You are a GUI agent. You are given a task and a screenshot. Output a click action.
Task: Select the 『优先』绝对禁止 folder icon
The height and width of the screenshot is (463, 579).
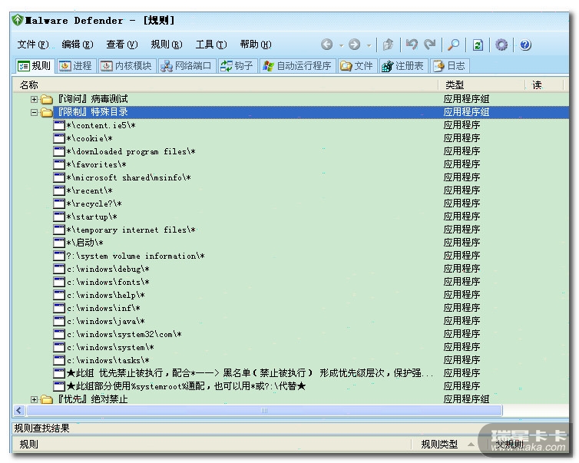(x=47, y=399)
